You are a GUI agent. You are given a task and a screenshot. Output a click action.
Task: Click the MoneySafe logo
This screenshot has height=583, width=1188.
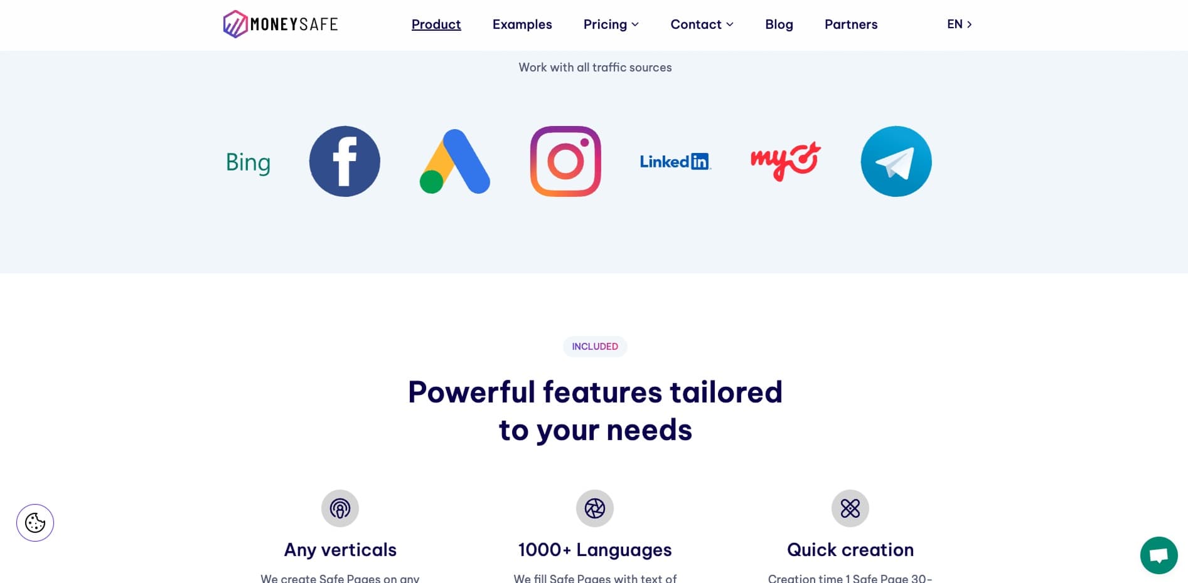[281, 24]
